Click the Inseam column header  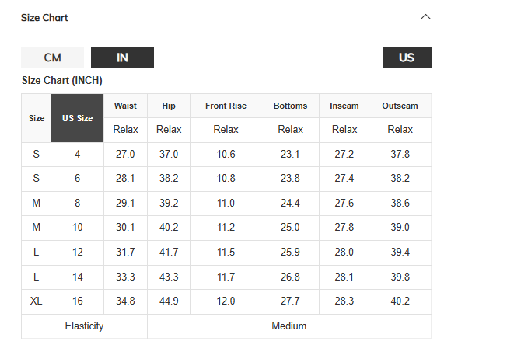point(344,106)
